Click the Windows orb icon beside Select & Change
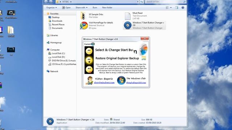The image size is (232, 130). click(x=144, y=50)
